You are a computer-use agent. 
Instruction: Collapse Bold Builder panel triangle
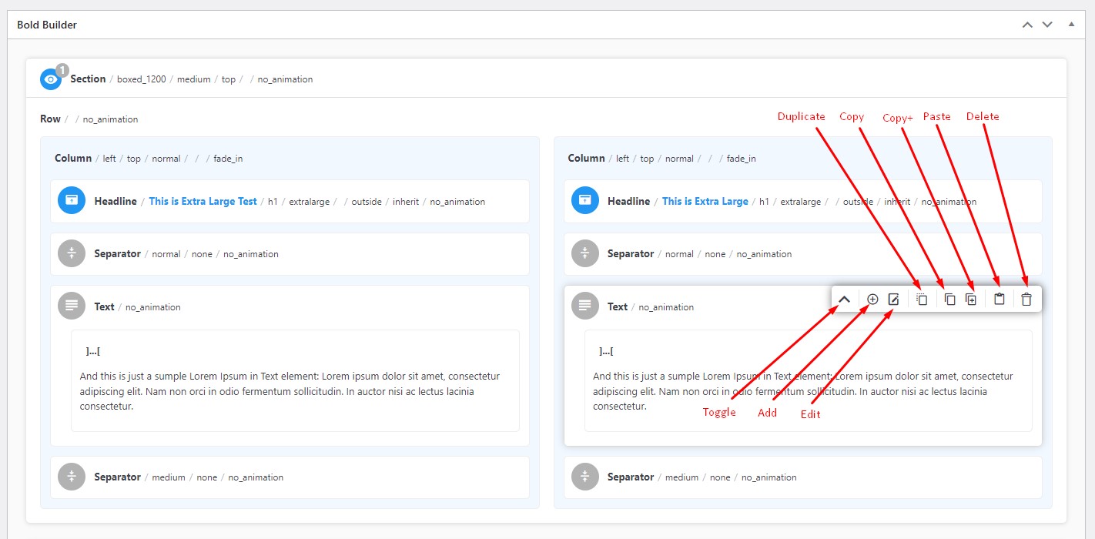point(1071,25)
